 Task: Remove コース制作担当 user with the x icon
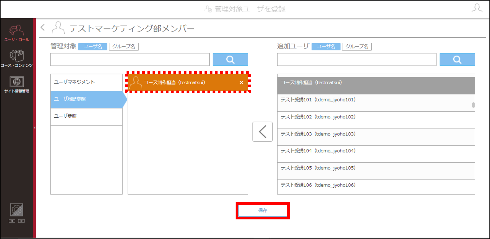tap(241, 82)
